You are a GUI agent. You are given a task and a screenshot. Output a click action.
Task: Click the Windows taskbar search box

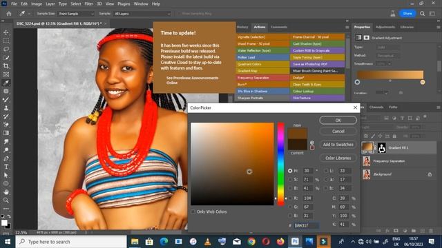[71, 242]
